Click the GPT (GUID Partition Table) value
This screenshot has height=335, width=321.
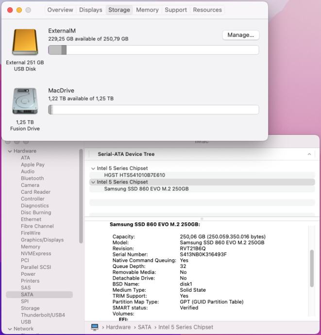(x=212, y=301)
